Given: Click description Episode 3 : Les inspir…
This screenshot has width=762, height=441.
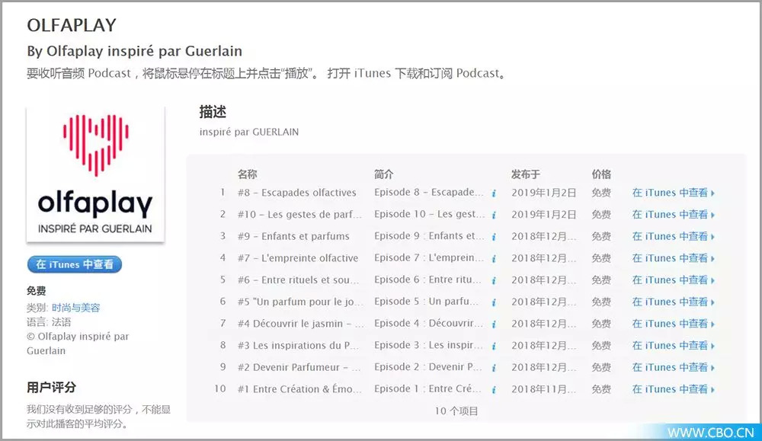Looking at the screenshot, I should [x=428, y=345].
